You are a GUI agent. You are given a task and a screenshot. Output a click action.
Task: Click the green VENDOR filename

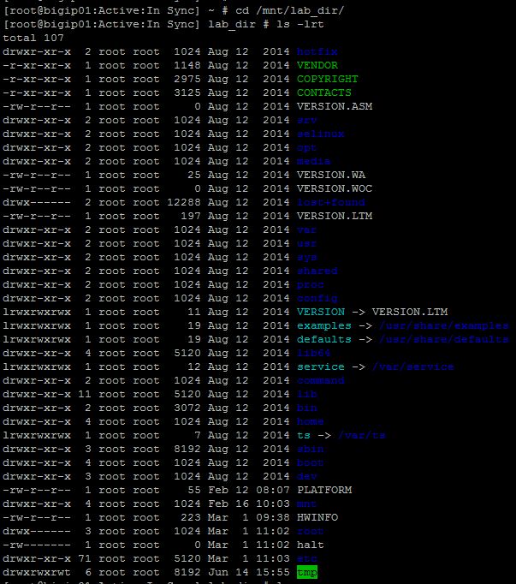pyautogui.click(x=317, y=65)
